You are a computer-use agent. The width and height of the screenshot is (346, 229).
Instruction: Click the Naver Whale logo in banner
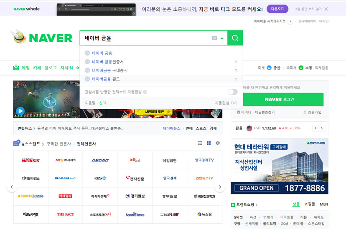(x=26, y=9)
